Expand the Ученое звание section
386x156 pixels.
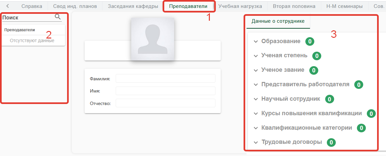tap(283, 70)
